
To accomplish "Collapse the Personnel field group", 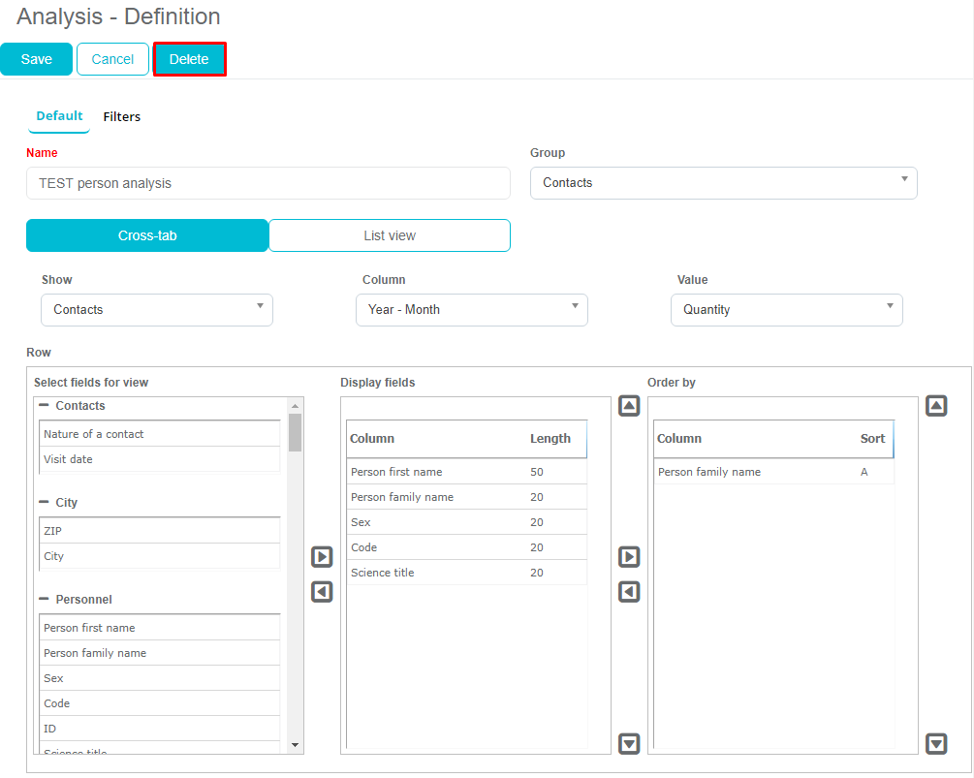I will 44,600.
